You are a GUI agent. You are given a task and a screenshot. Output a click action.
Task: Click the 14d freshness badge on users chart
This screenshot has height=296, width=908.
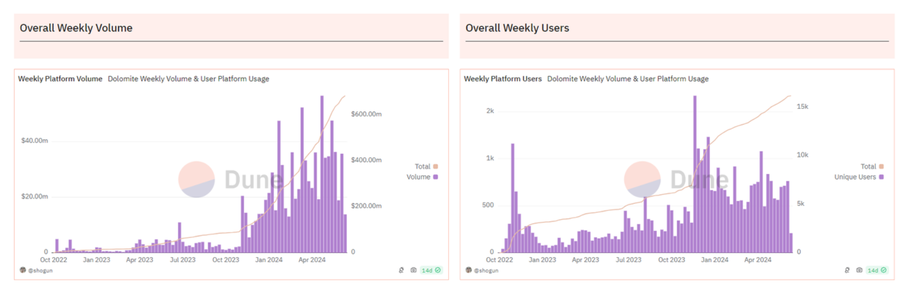coord(877,270)
